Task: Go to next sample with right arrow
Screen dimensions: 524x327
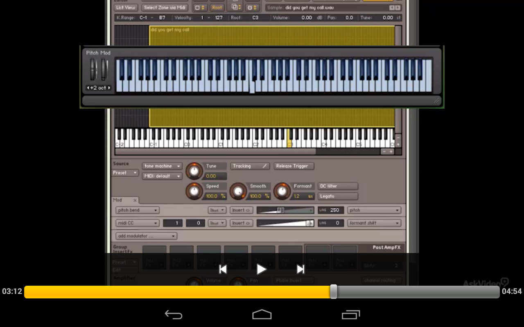Action: click(398, 8)
